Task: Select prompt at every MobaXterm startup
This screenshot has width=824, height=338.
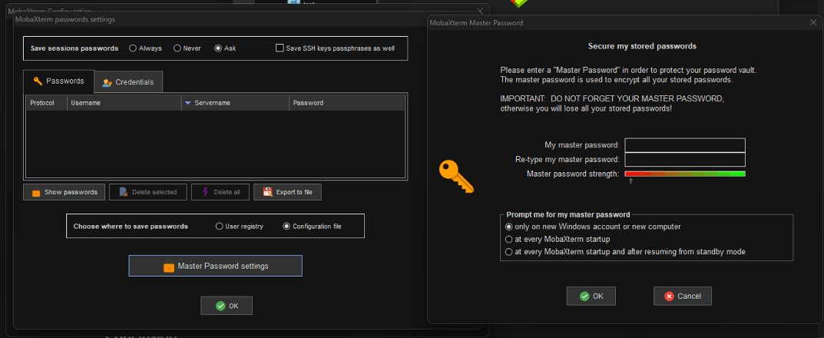Action: pos(508,239)
